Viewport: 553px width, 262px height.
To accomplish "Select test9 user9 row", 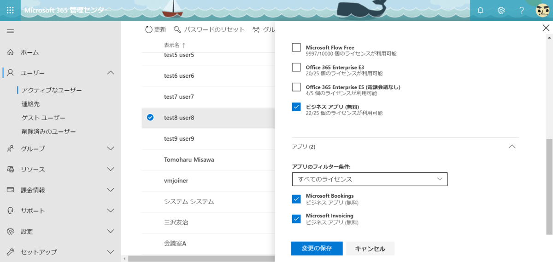I will tap(208, 138).
